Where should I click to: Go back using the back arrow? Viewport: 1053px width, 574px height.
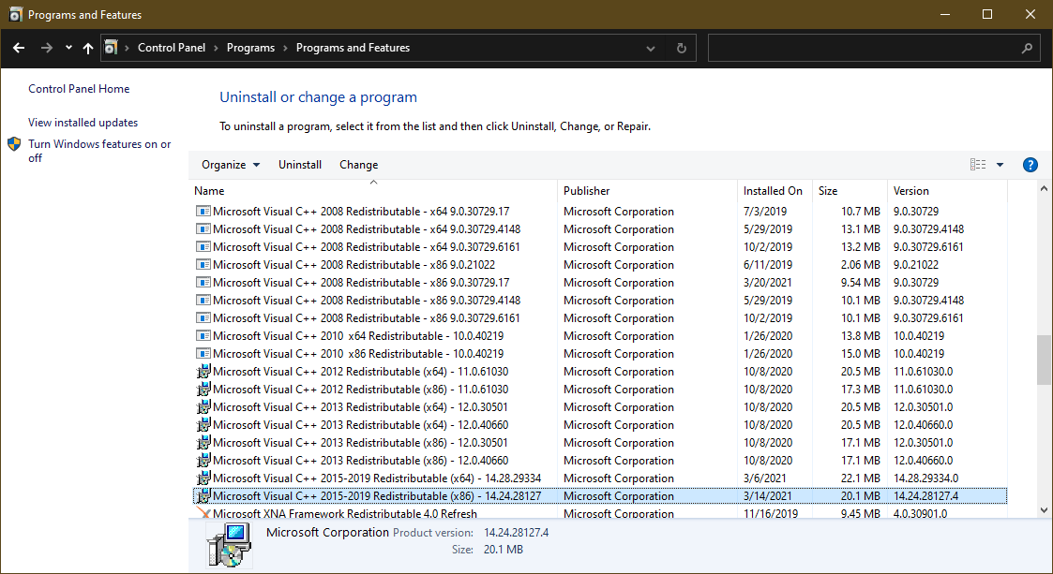coord(19,48)
